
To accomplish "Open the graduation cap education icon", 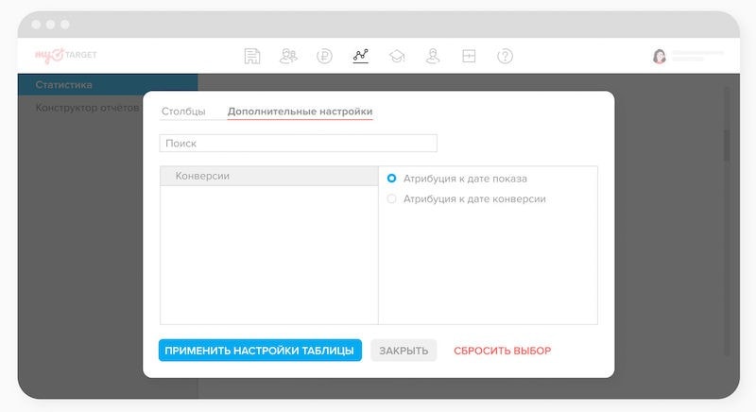I will click(397, 57).
